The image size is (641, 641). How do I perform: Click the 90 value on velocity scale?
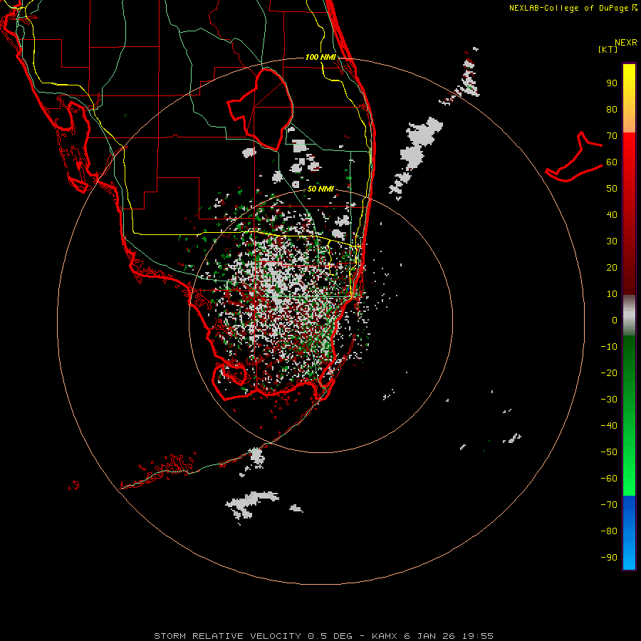pos(612,83)
